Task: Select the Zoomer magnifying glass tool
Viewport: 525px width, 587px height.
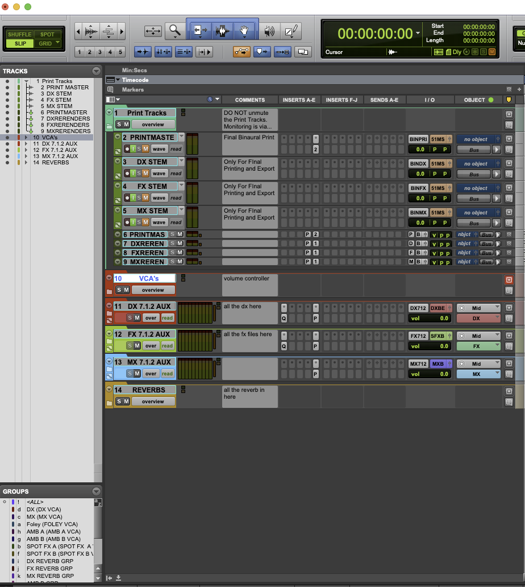Action: pos(174,30)
